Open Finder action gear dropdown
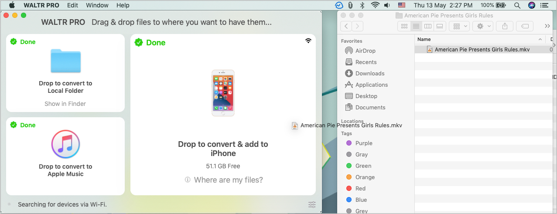The width and height of the screenshot is (557, 214). tap(483, 26)
